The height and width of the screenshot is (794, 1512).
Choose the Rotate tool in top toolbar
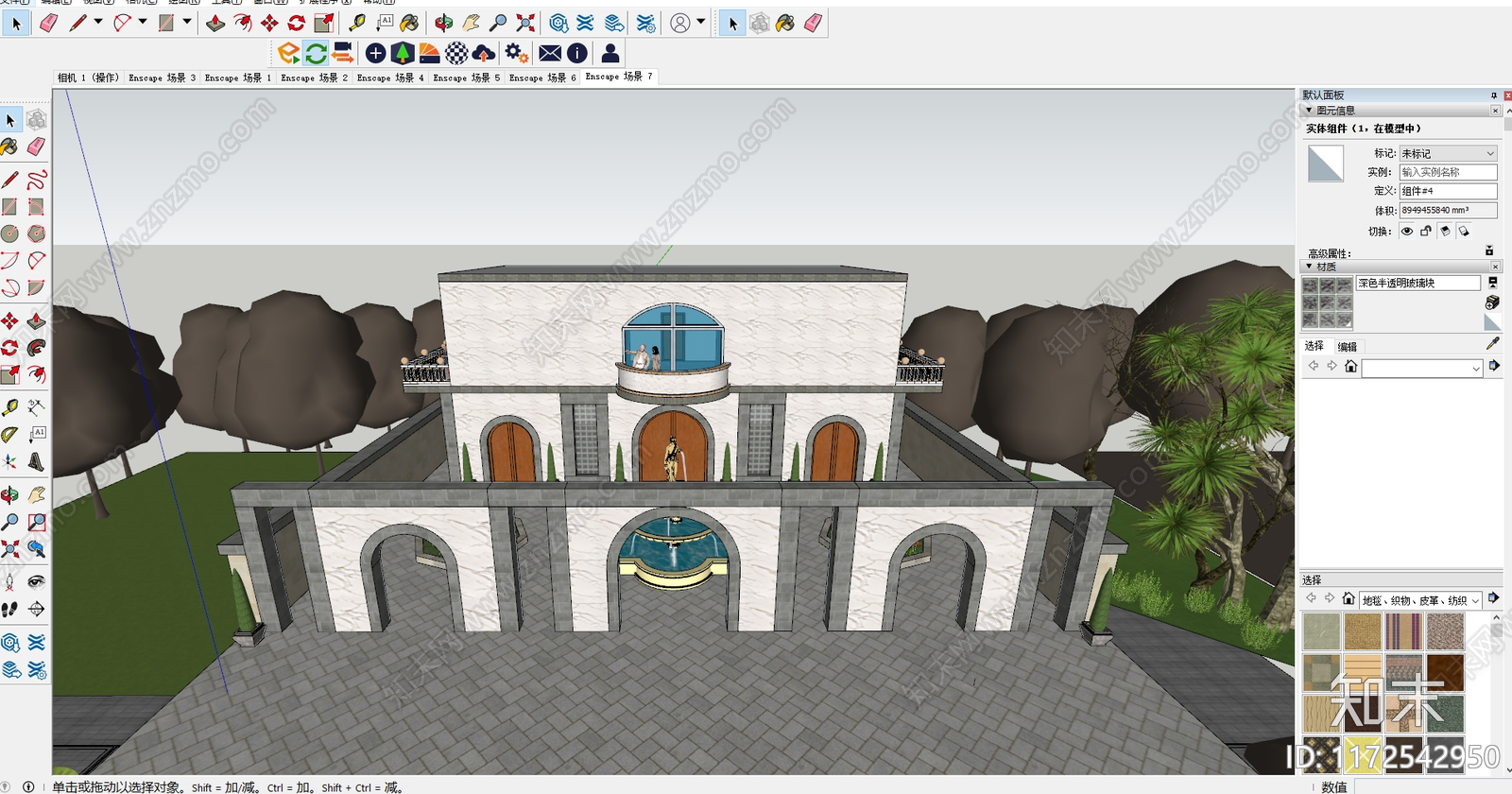tap(297, 23)
